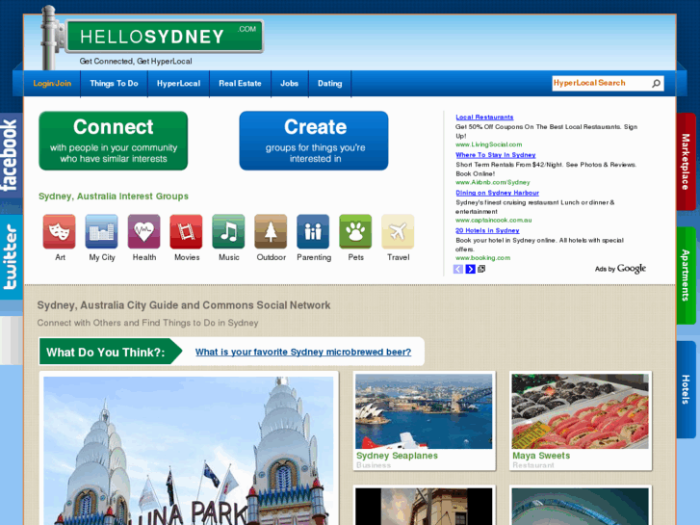Image resolution: width=700 pixels, height=525 pixels.
Task: Open the twitter side tab
Action: pyautogui.click(x=11, y=257)
